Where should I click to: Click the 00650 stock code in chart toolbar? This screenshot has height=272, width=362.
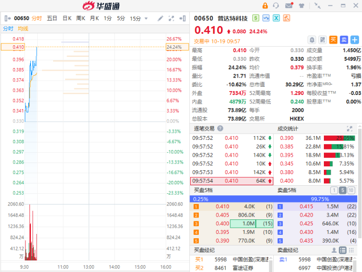pos(21,18)
